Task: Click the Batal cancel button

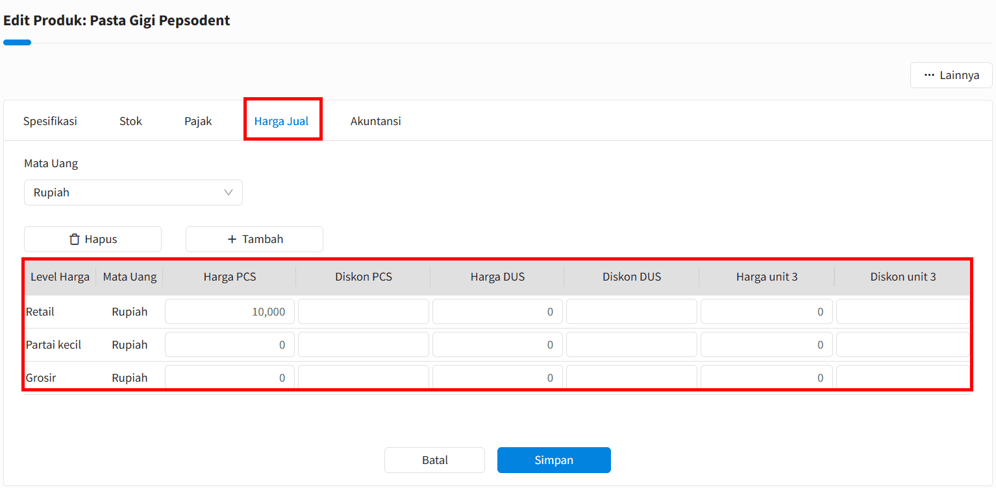Action: 434,460
